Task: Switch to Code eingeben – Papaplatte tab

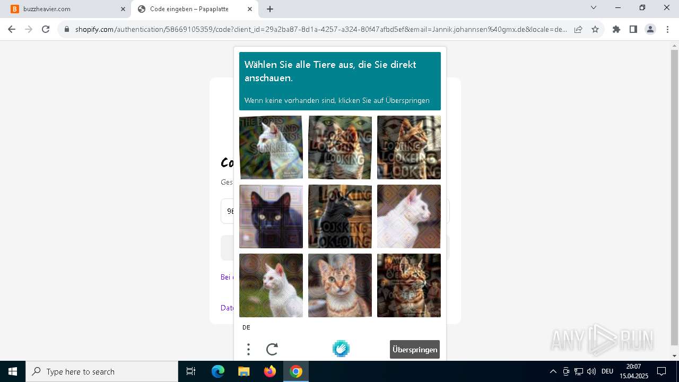Action: (x=195, y=9)
